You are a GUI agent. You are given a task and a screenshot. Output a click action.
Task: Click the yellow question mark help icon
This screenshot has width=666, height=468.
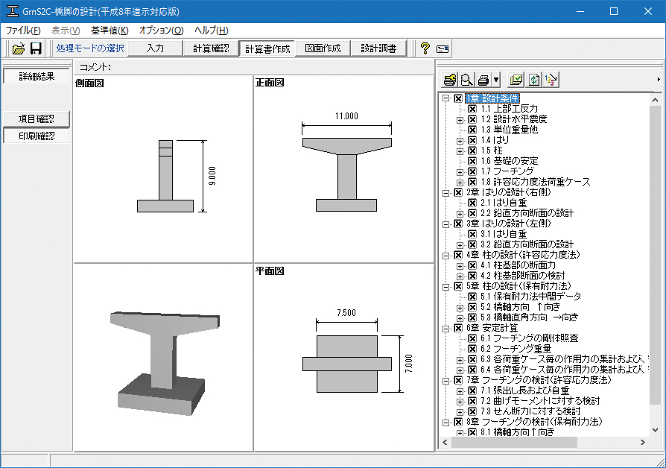click(x=425, y=48)
